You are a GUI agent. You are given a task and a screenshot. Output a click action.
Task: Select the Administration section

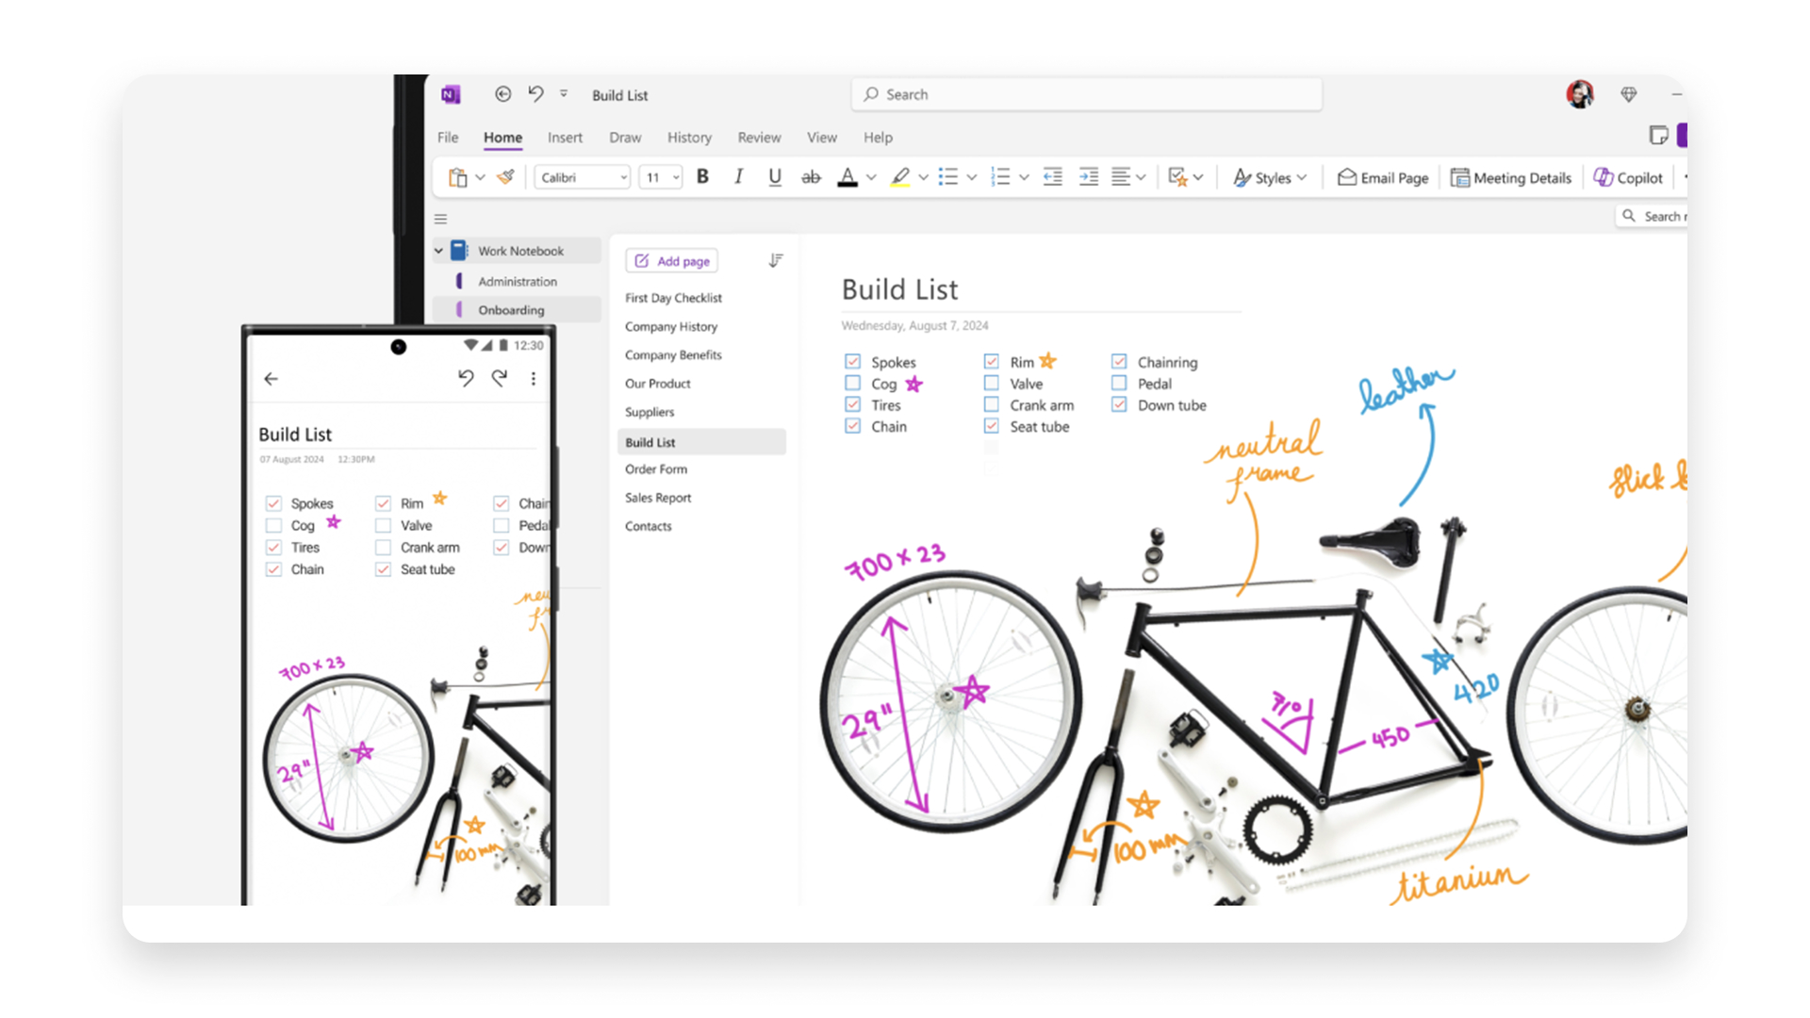click(518, 282)
